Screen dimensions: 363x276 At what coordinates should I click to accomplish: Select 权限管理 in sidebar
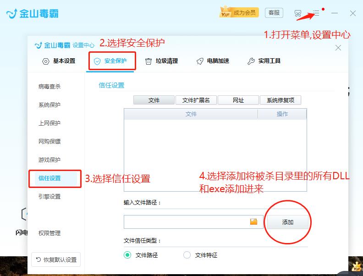click(49, 233)
